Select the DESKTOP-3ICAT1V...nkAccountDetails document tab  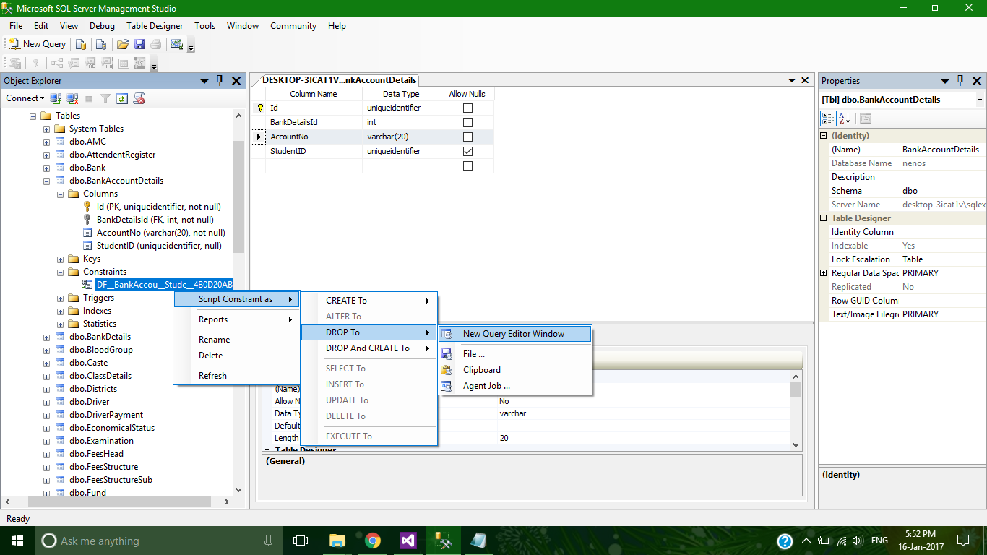click(338, 80)
